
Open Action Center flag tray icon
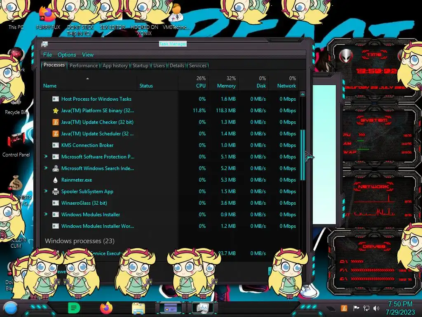click(x=356, y=308)
